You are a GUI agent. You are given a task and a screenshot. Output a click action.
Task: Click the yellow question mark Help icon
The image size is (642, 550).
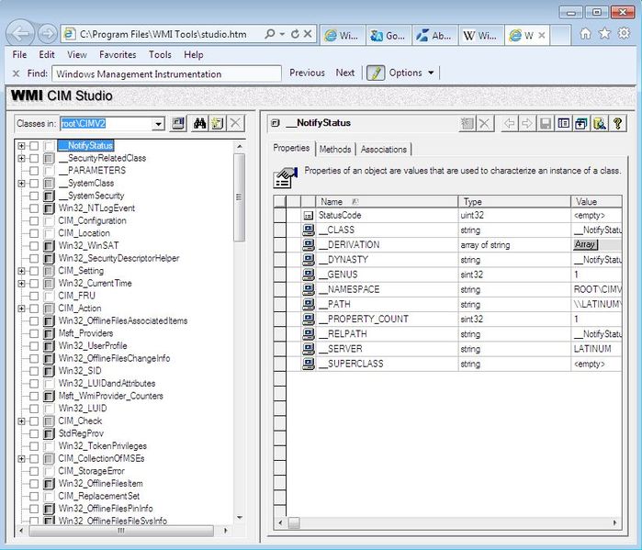coord(617,123)
